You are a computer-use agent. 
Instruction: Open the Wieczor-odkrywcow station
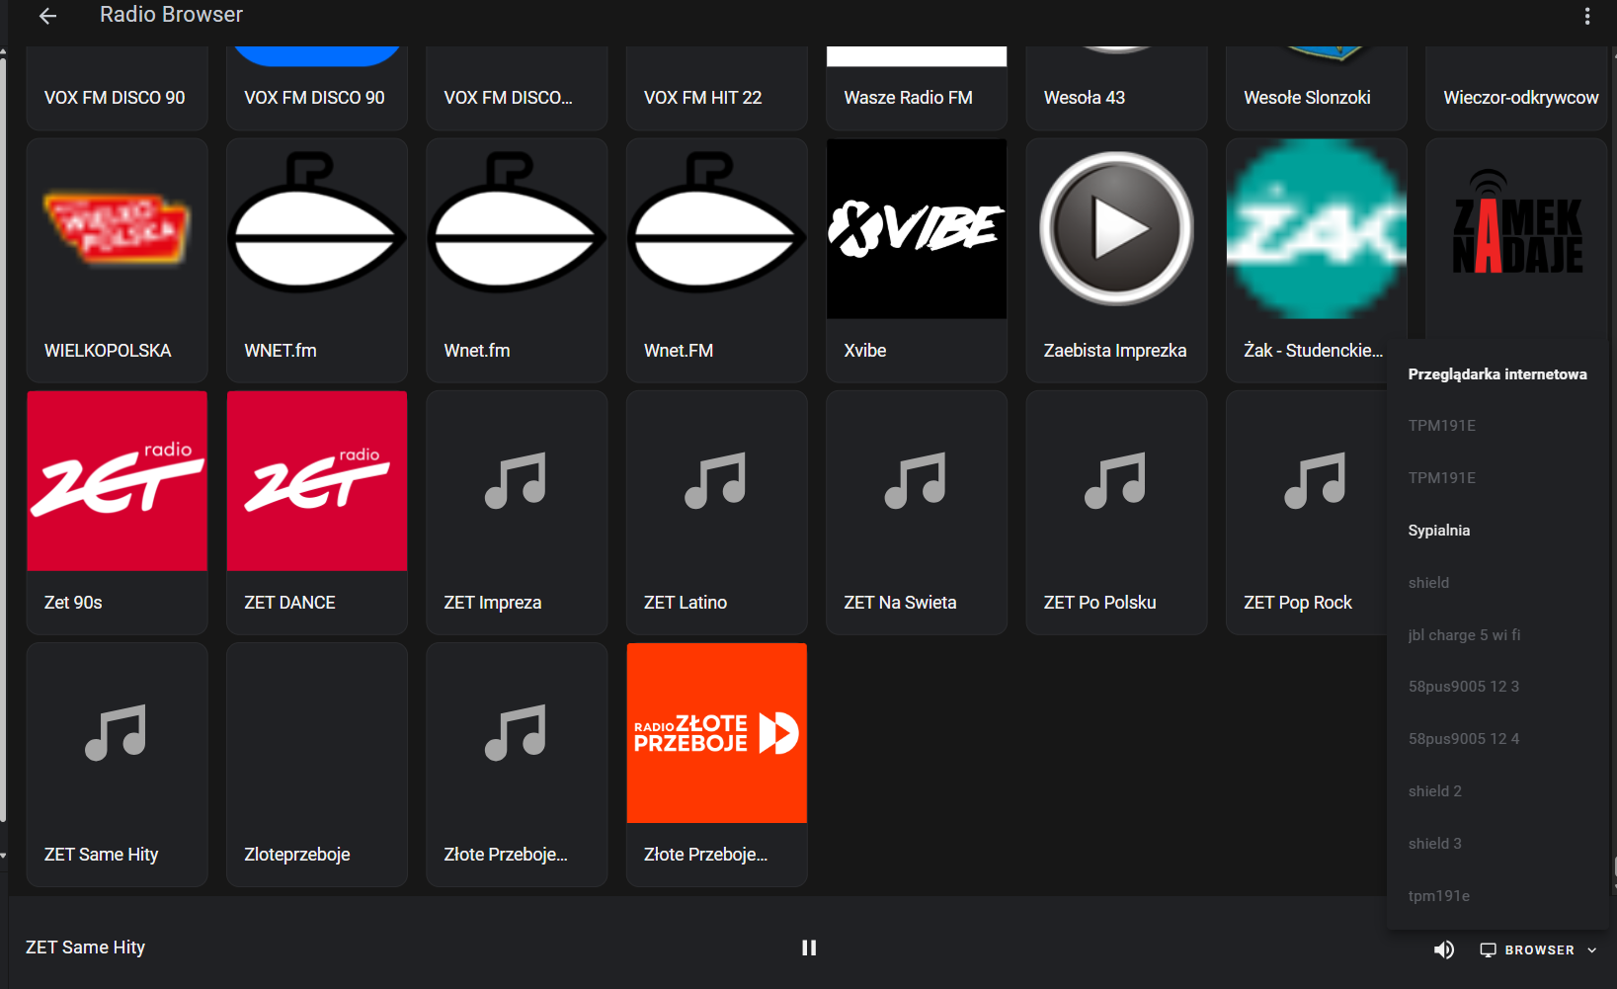[x=1516, y=88]
